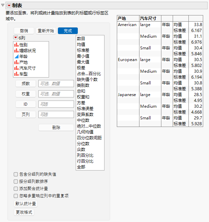Collapse the 制表 outline with the gray disclosure triangle

[3, 5]
